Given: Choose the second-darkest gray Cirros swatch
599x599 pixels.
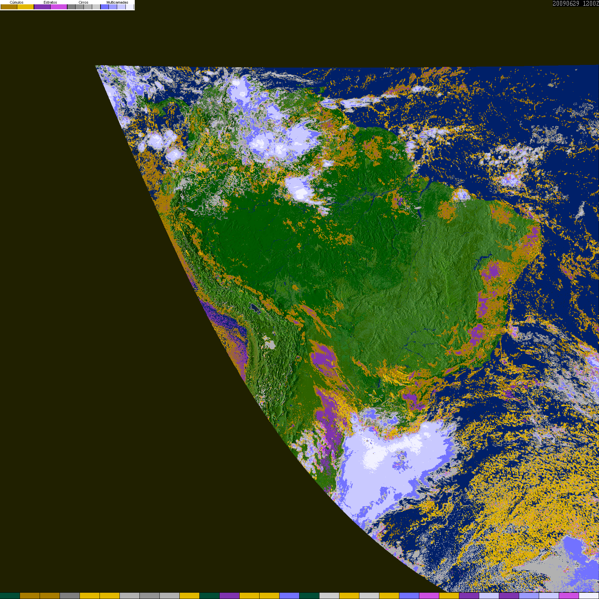Looking at the screenshot, I should [80, 7].
